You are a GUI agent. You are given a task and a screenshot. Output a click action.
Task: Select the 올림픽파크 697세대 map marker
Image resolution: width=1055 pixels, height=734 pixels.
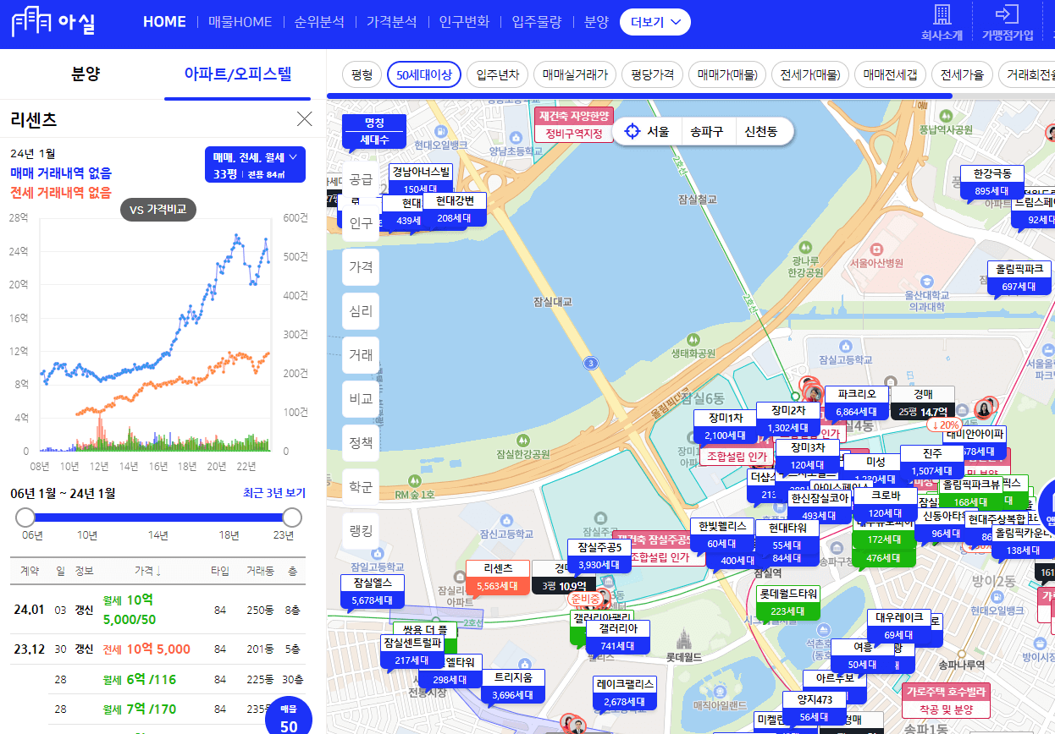point(1019,277)
